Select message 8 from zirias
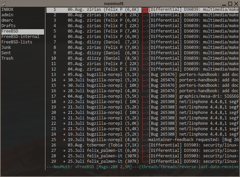240x177 pixels. 142,47
